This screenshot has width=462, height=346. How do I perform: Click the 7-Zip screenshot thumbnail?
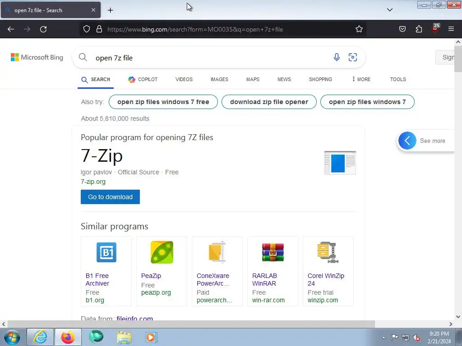(x=340, y=163)
